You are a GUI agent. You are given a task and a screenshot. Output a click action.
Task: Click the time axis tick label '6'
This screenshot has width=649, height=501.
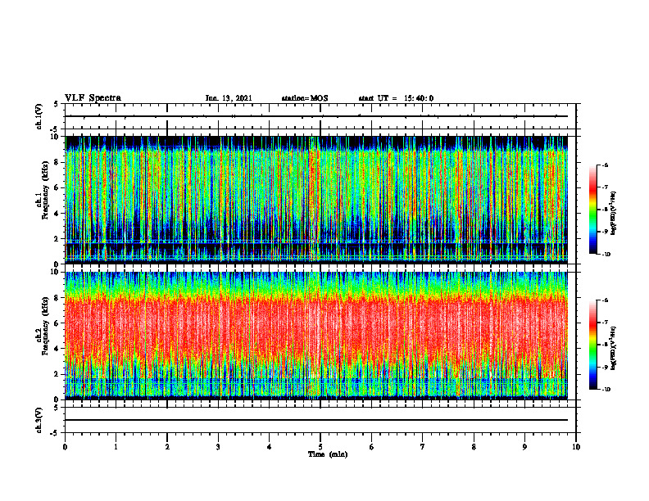tap(372, 447)
